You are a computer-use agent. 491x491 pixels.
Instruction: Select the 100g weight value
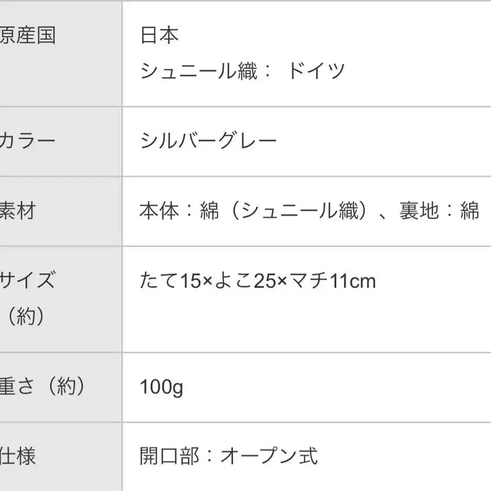(x=161, y=387)
